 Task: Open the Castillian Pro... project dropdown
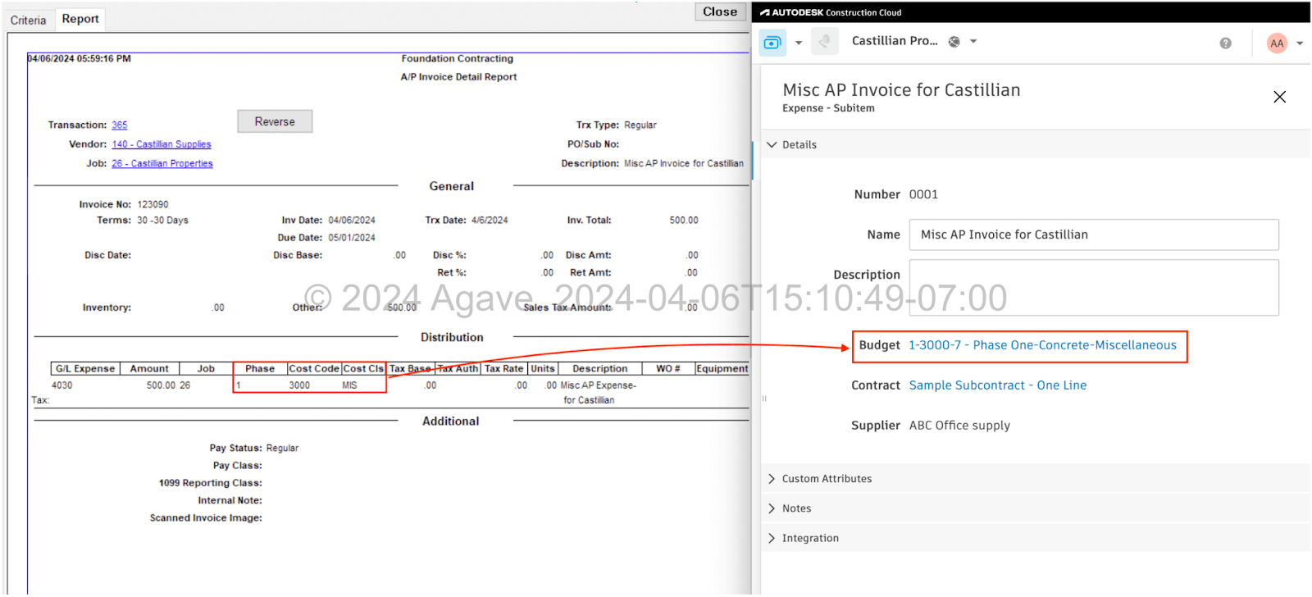[973, 41]
